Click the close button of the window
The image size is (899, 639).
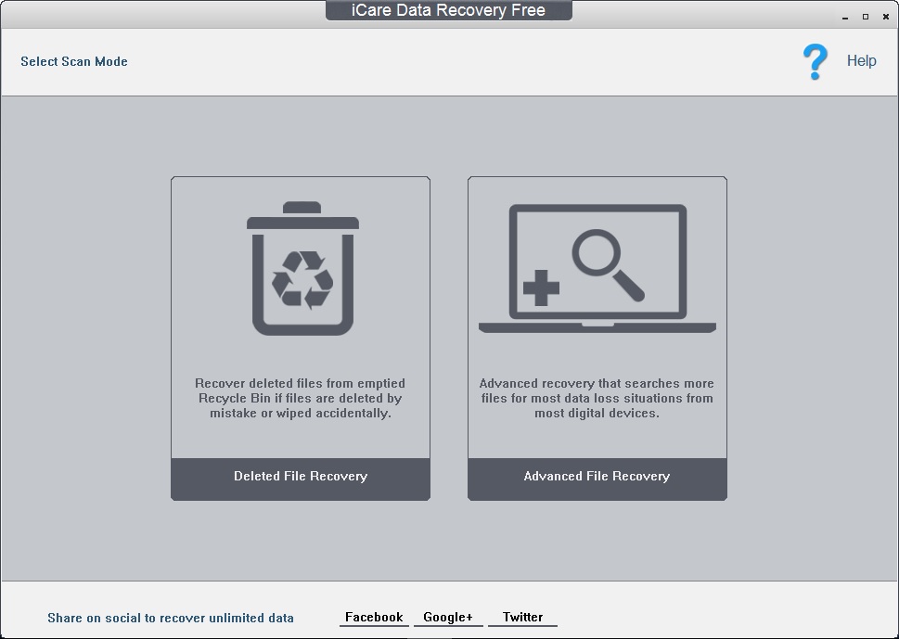885,16
